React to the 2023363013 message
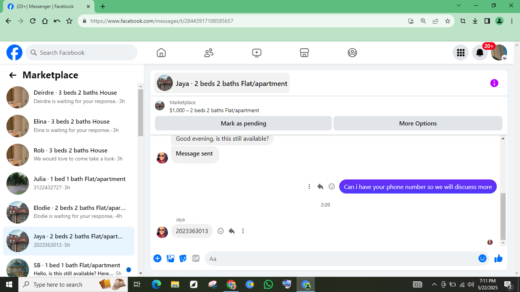 tap(220, 231)
